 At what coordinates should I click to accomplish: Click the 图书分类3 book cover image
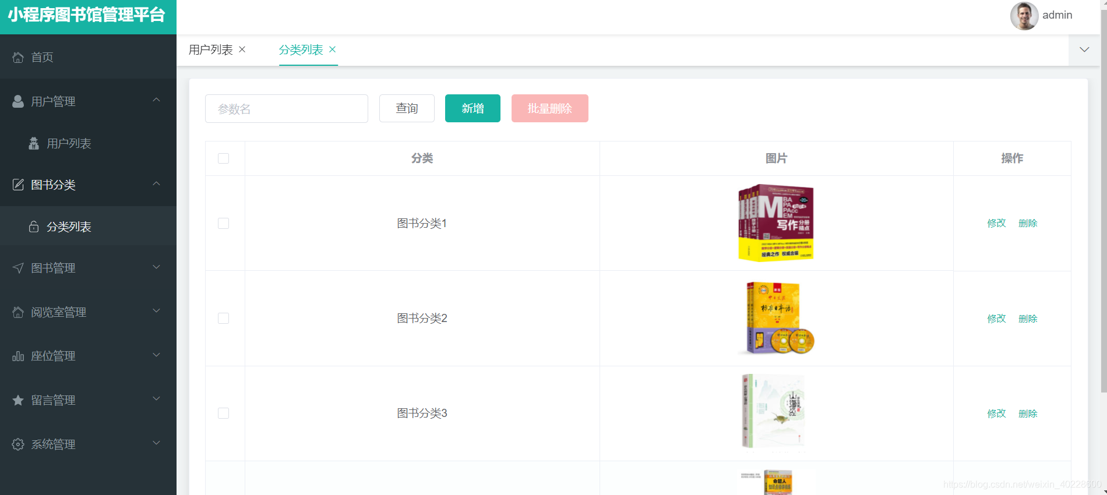click(774, 413)
